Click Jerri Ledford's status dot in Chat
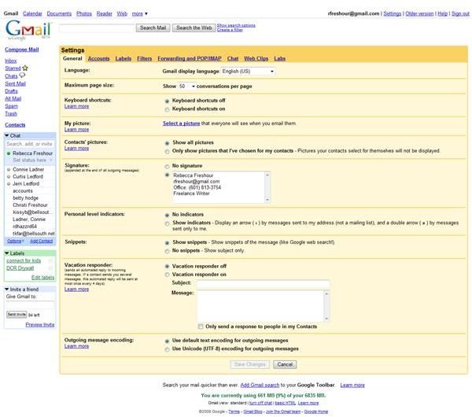This screenshot has height=417, width=472. [x=9, y=183]
